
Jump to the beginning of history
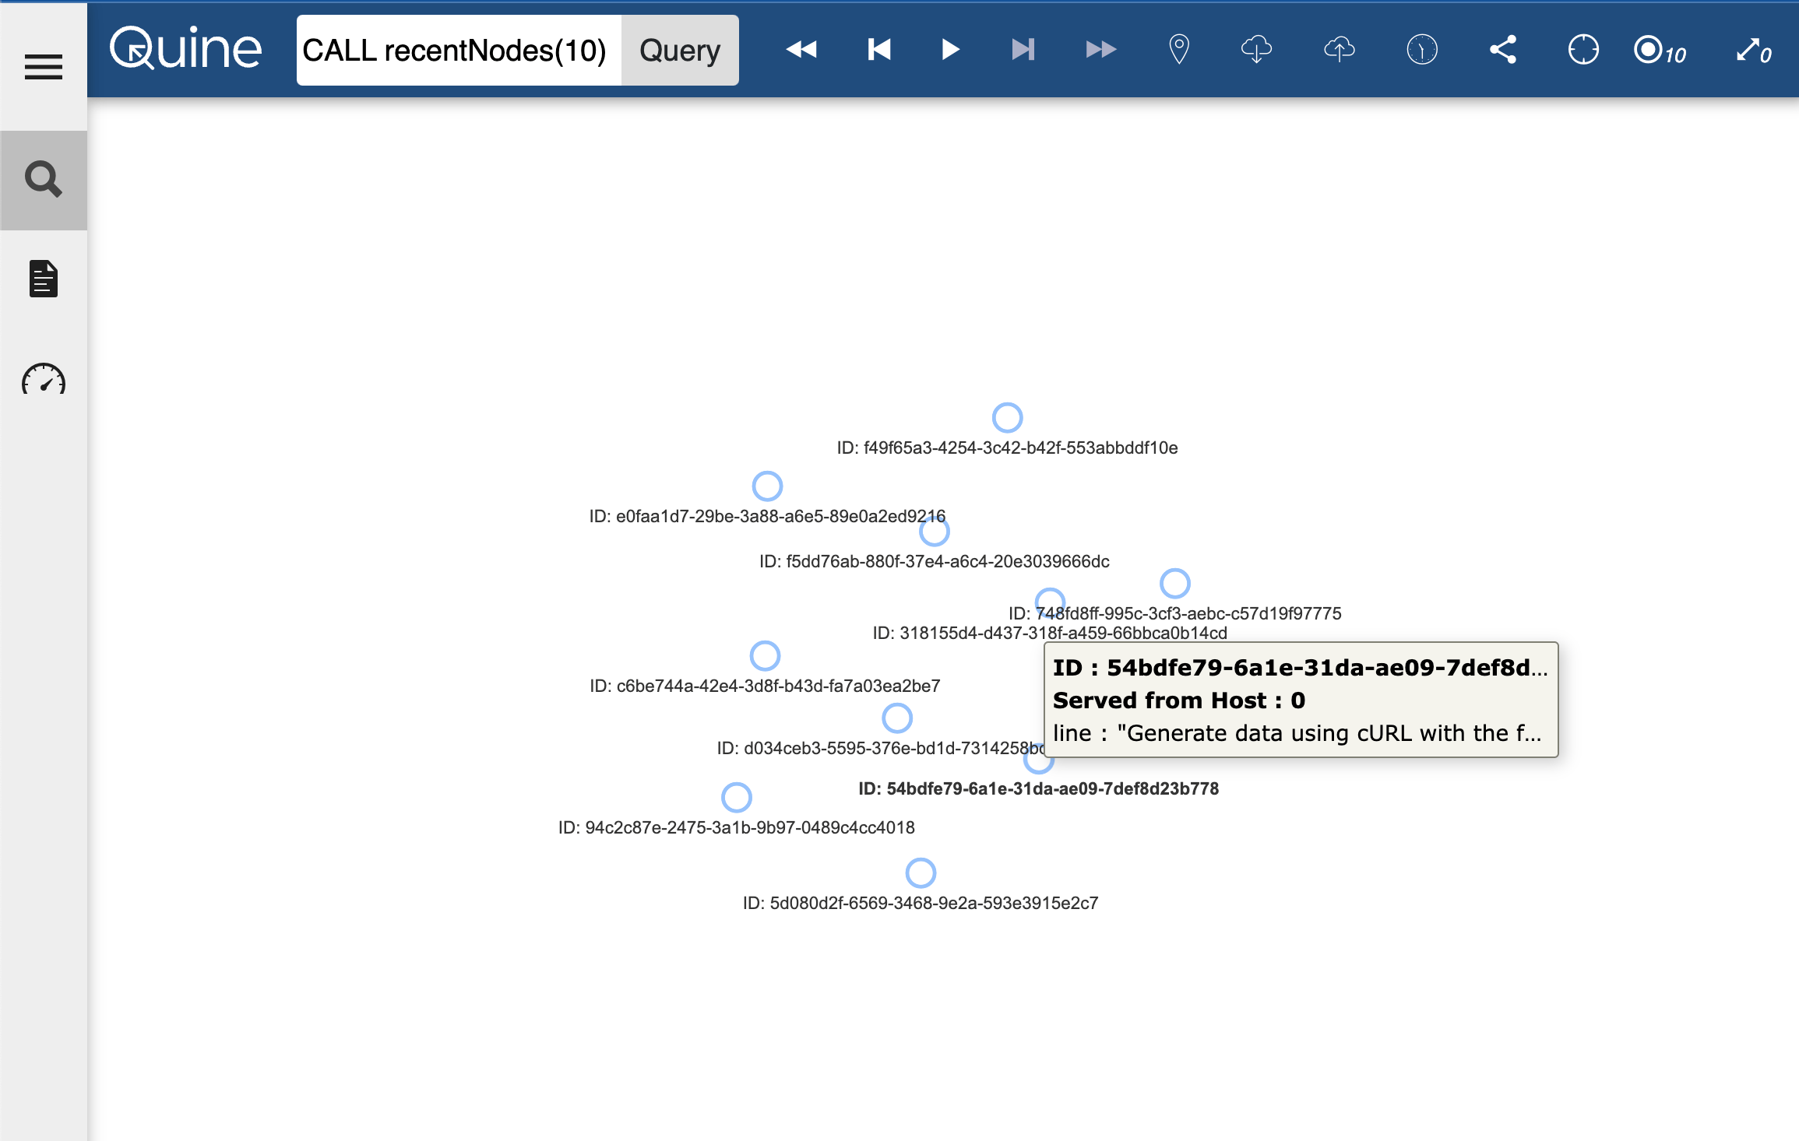[801, 50]
